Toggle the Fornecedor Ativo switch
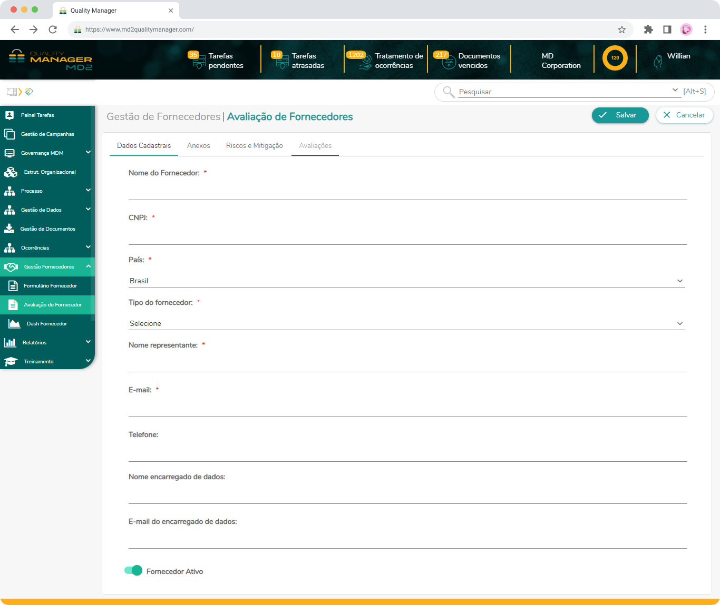Screen dimensions: 720x605 133,570
